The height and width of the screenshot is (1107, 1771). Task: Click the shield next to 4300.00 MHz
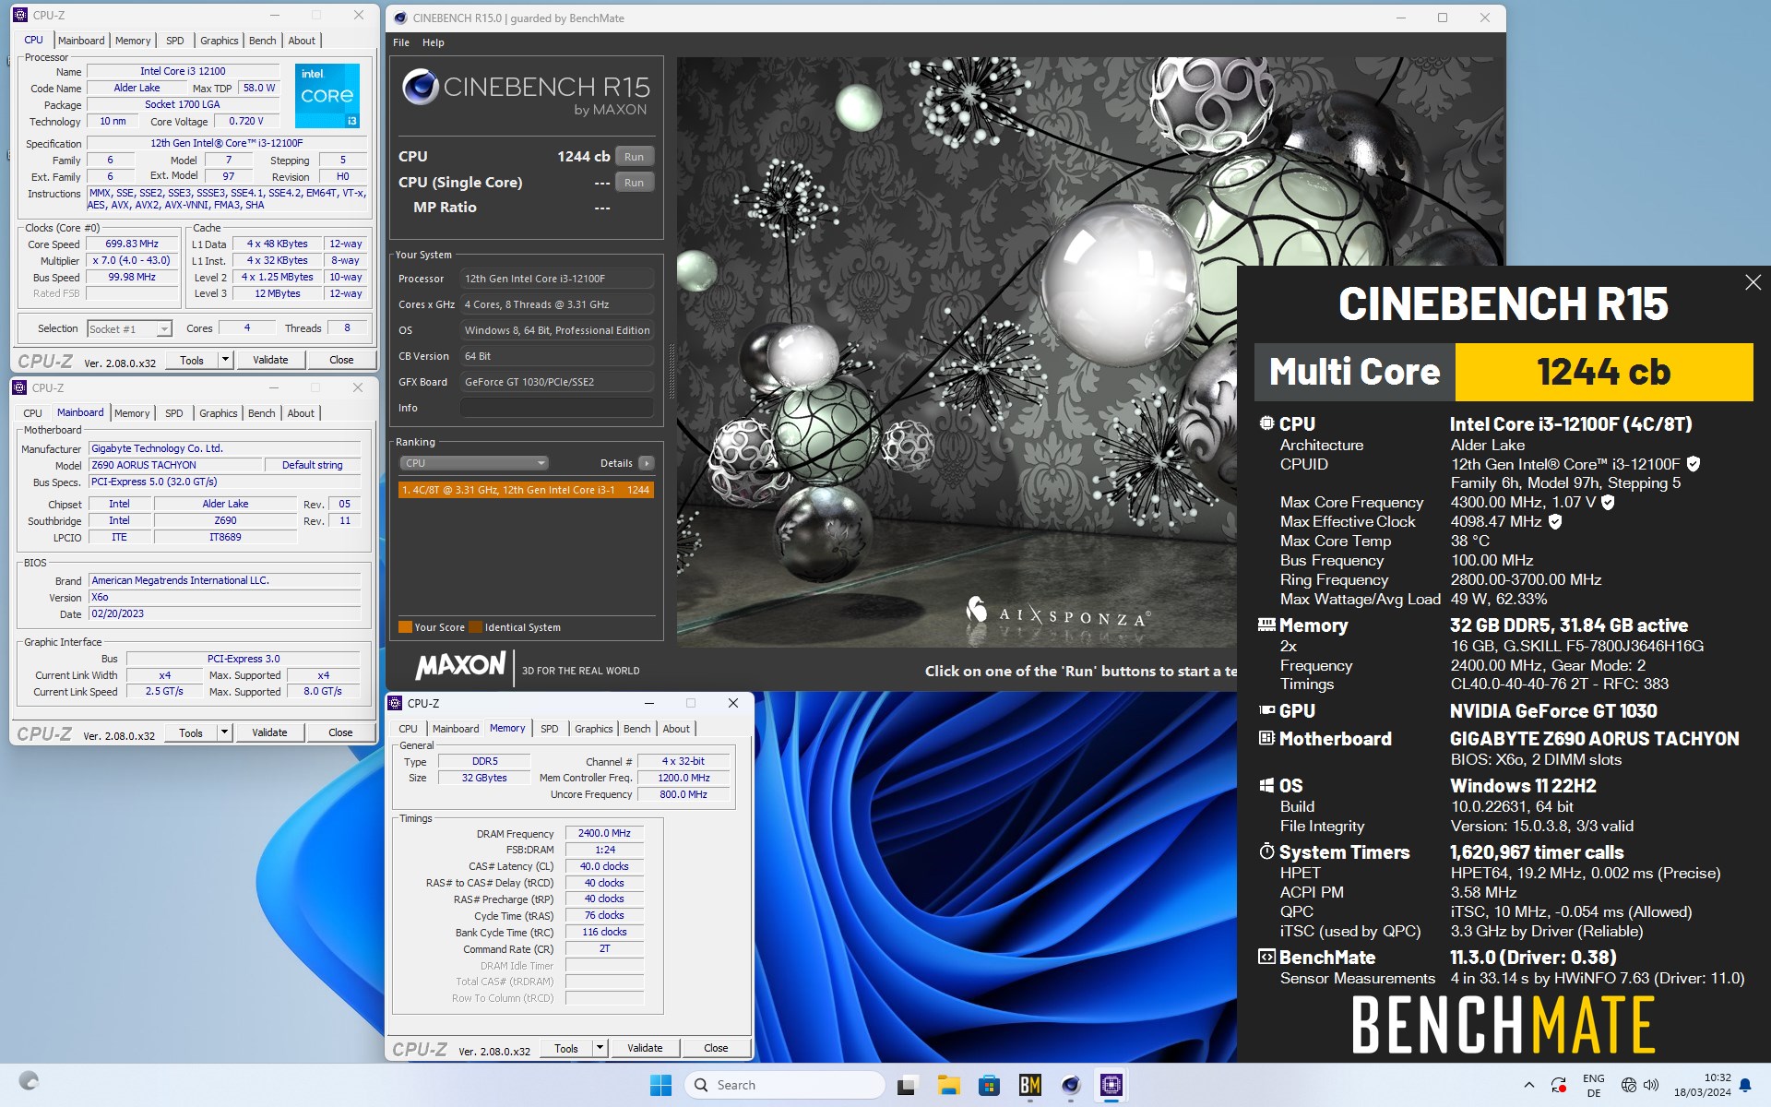[1608, 502]
